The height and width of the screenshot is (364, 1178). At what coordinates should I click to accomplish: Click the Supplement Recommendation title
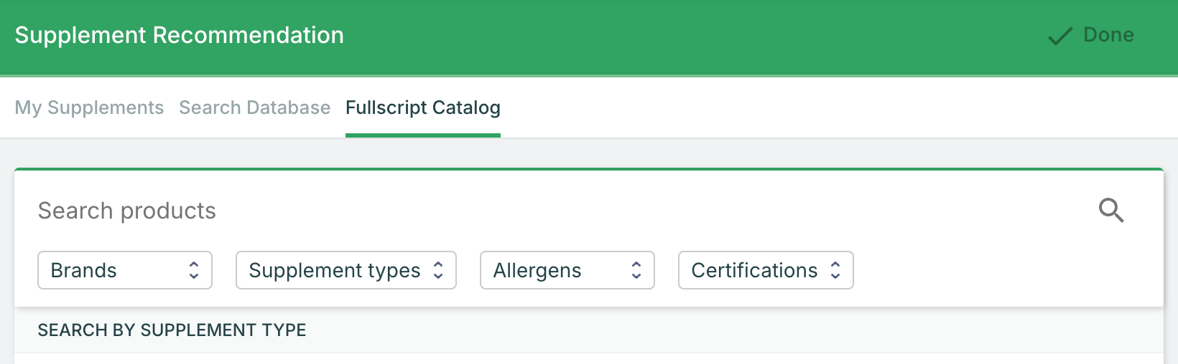180,35
